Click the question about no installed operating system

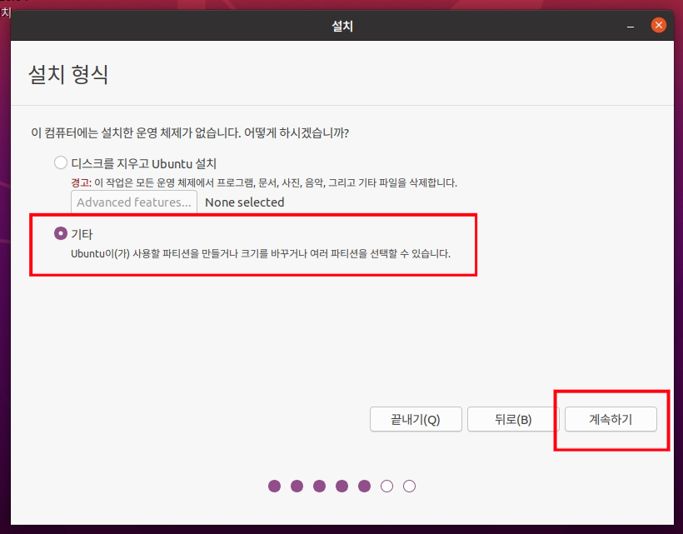click(x=190, y=132)
